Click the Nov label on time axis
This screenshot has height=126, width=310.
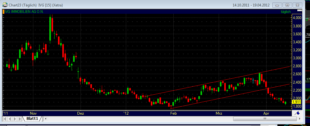[33, 113]
